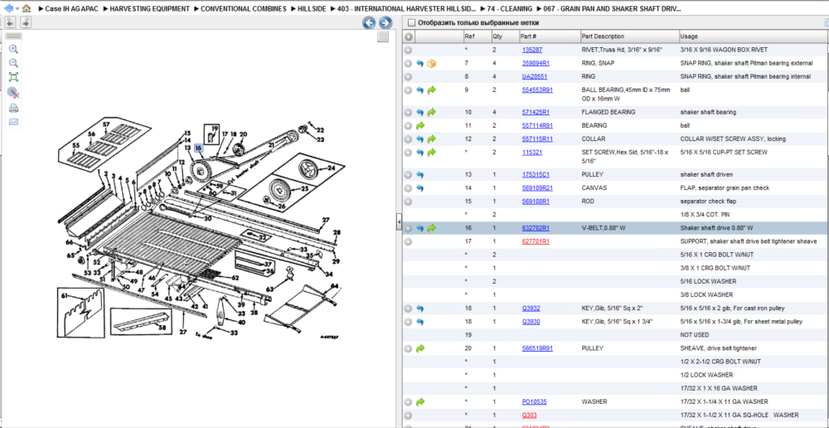Print the parts diagram
The height and width of the screenshot is (428, 829).
[14, 109]
